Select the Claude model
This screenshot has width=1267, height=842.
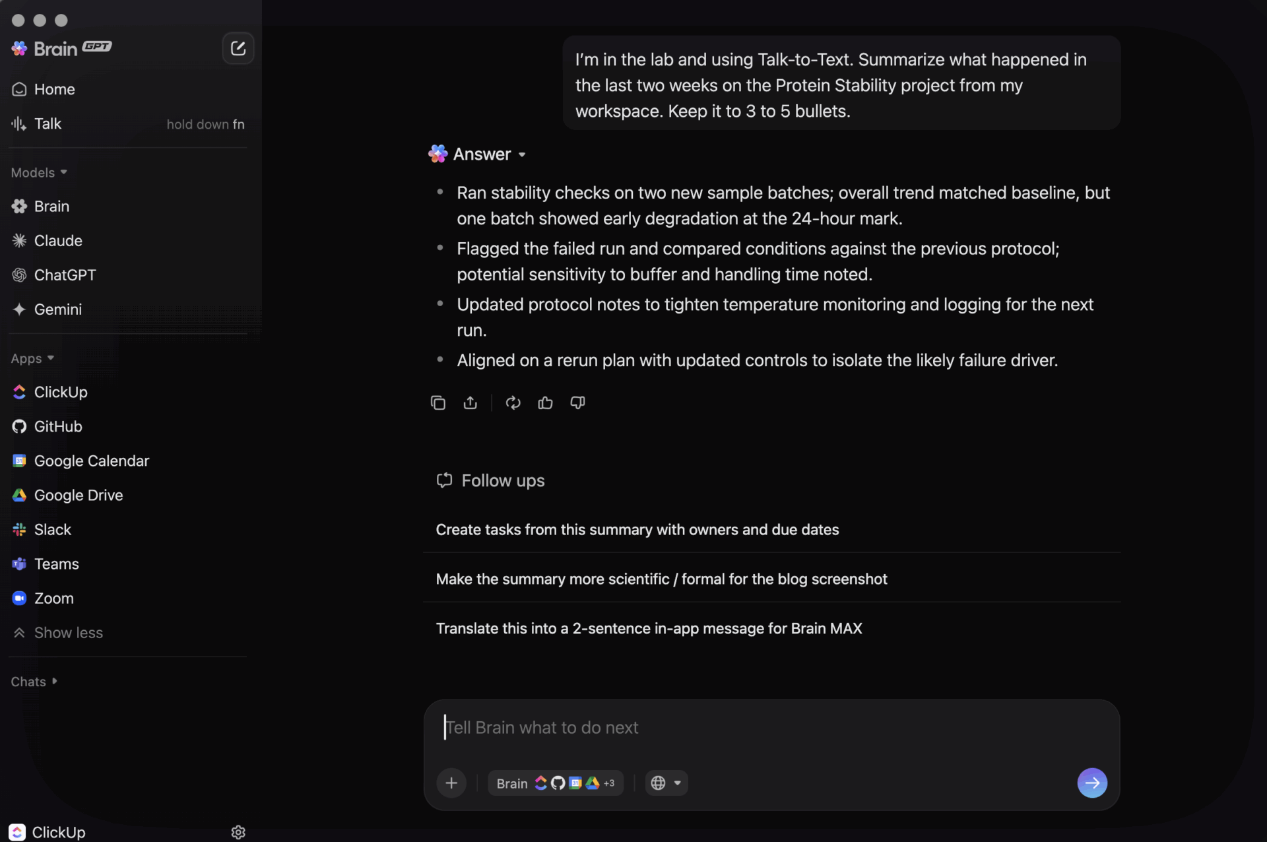58,241
